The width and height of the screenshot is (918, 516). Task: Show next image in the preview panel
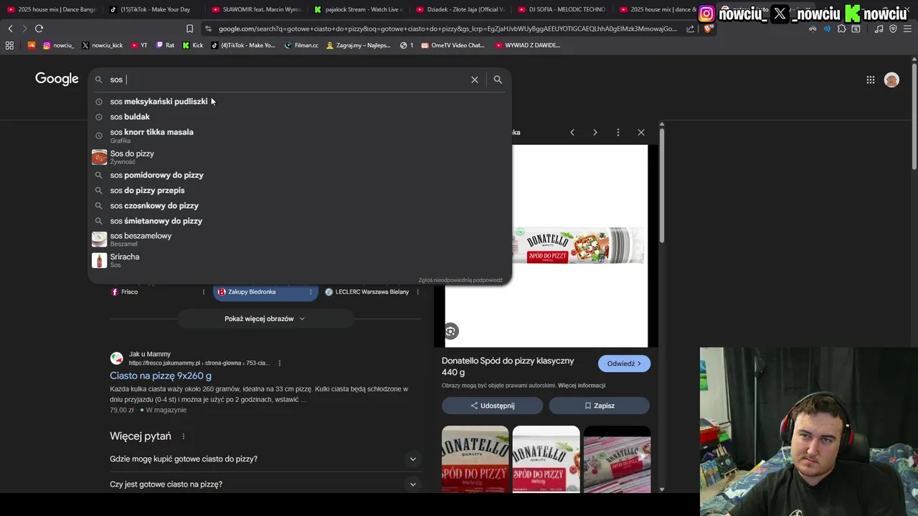595,133
